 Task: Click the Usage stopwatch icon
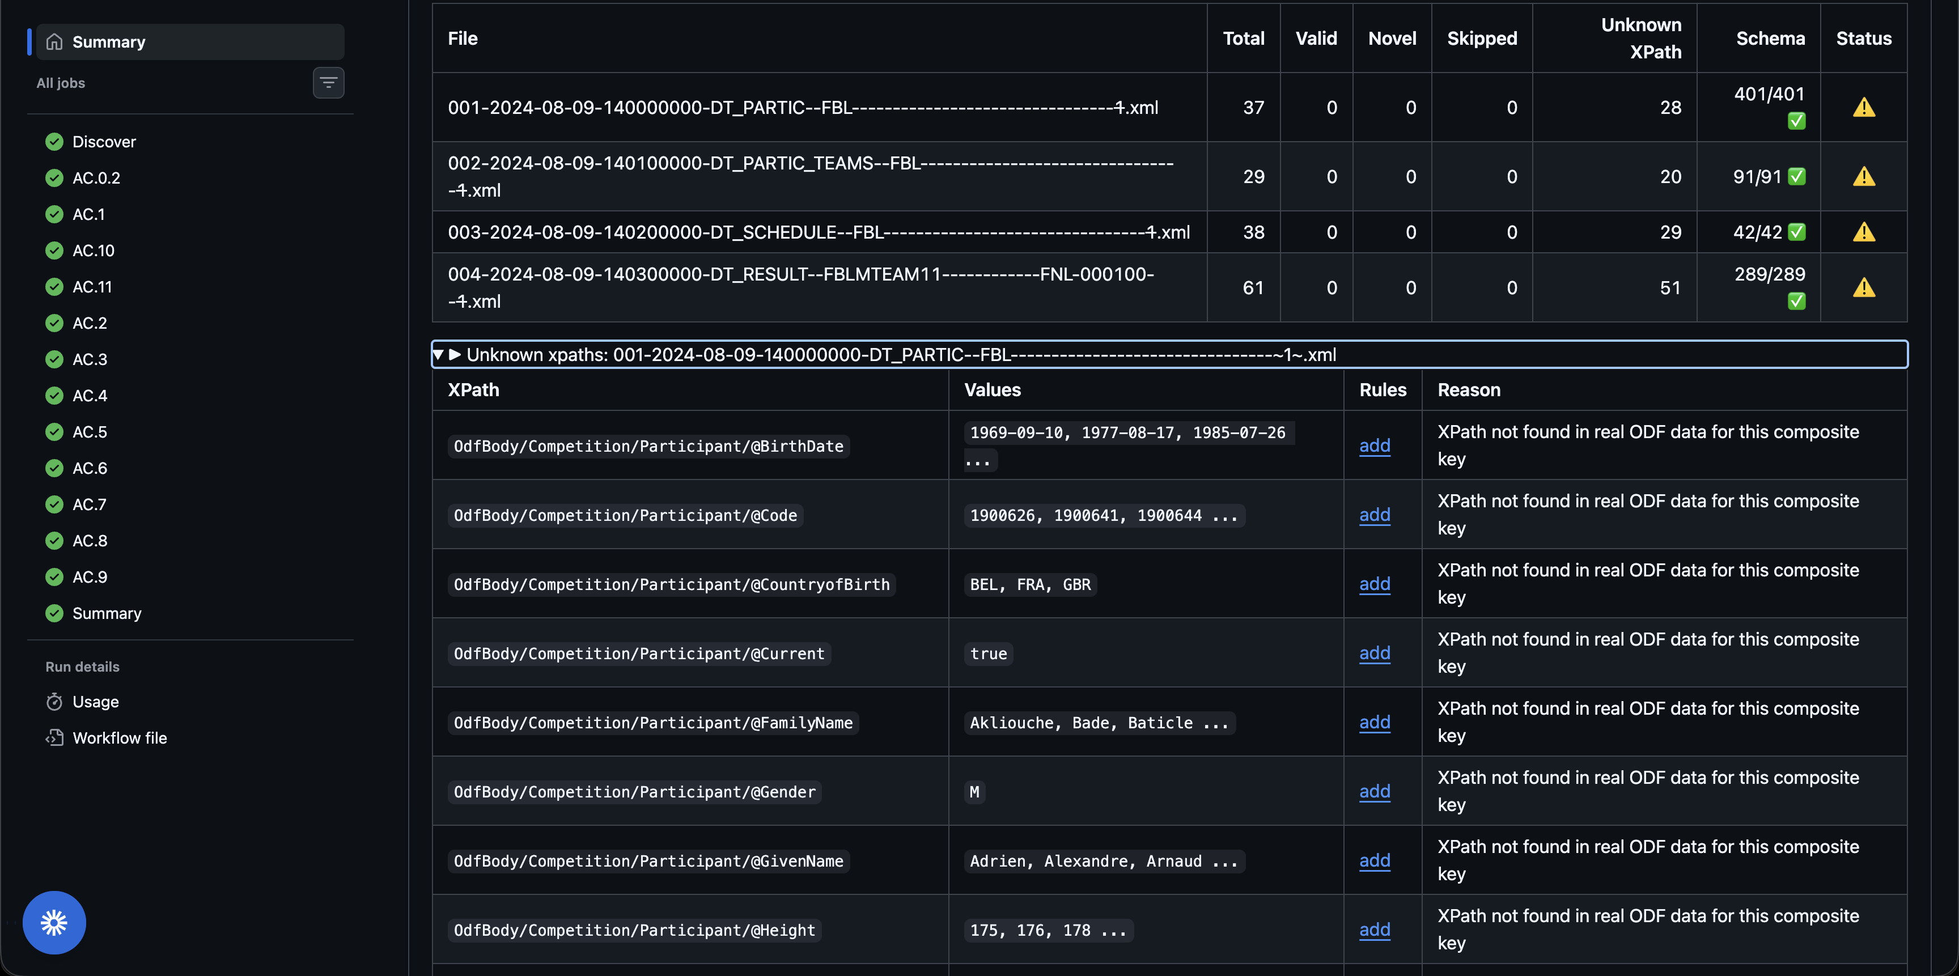pos(54,702)
